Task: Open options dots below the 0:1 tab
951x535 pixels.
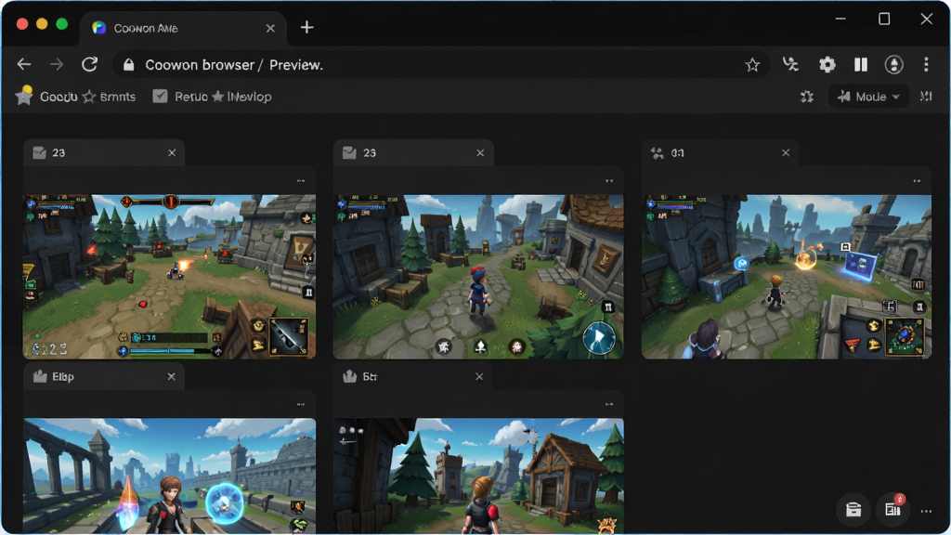Action: click(917, 181)
